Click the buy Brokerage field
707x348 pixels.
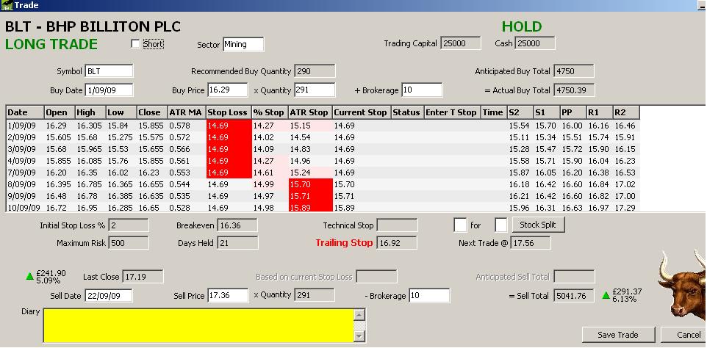coord(422,90)
